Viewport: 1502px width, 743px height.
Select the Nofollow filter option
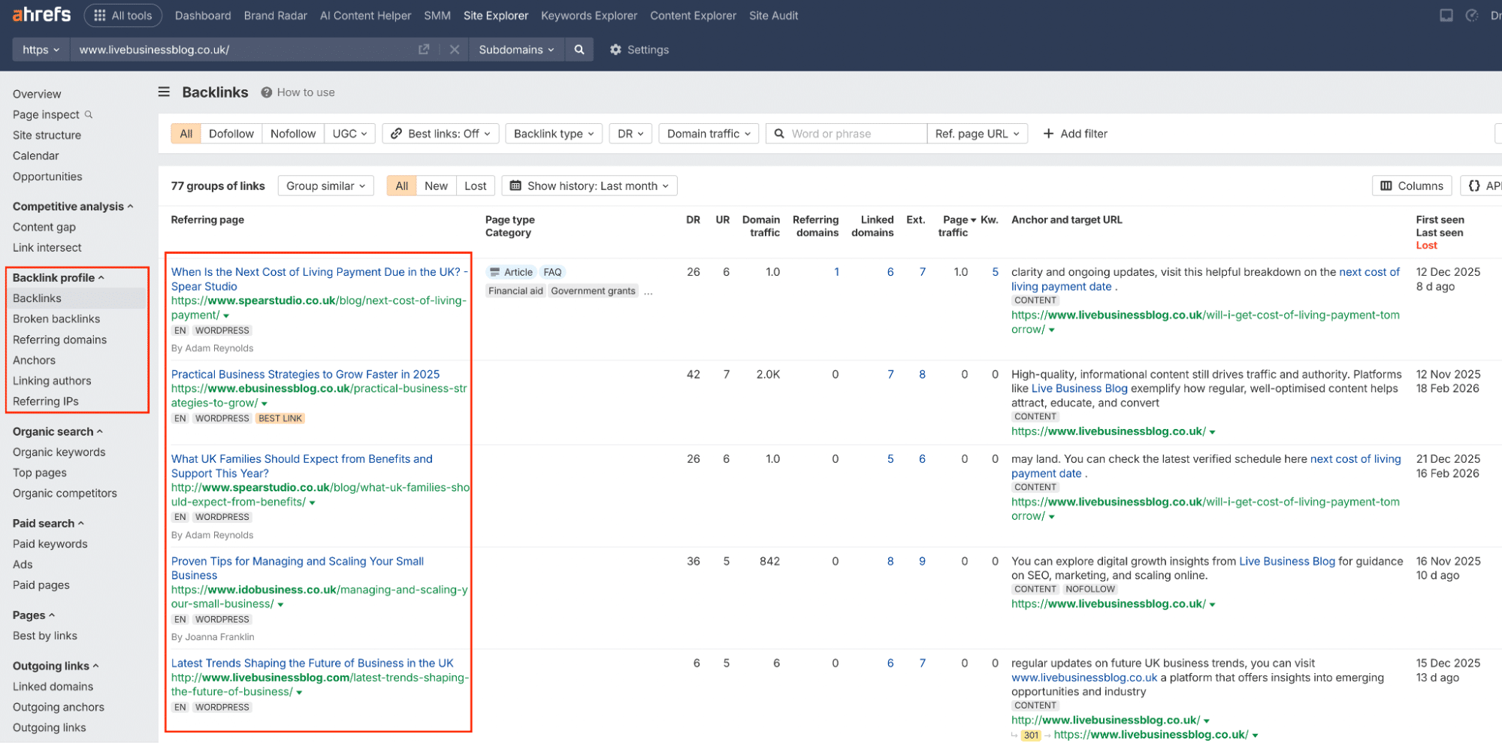[292, 133]
